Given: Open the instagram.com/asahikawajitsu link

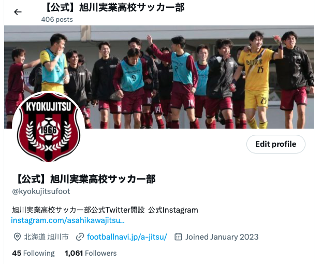Looking at the screenshot, I should [68, 220].
